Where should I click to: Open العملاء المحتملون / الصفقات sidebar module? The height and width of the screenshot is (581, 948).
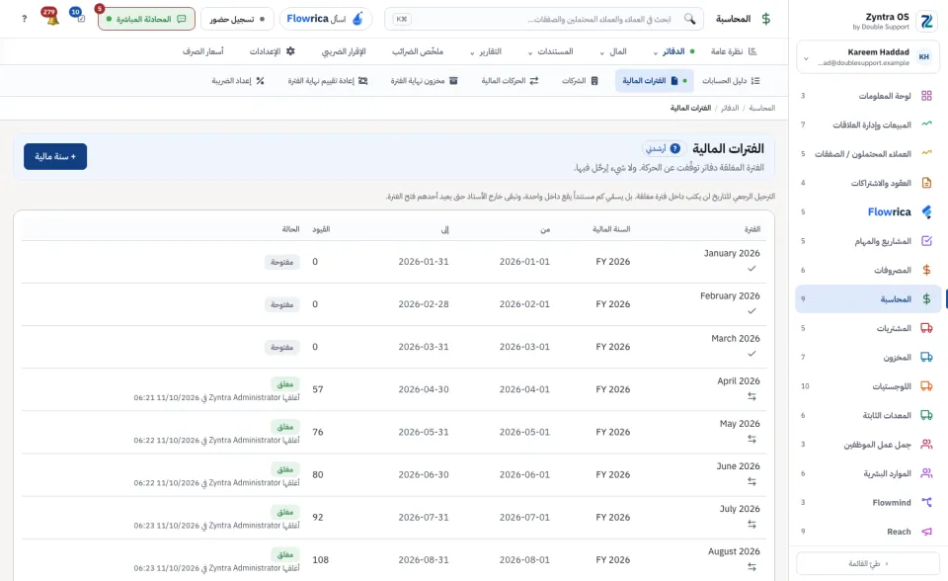pos(868,154)
